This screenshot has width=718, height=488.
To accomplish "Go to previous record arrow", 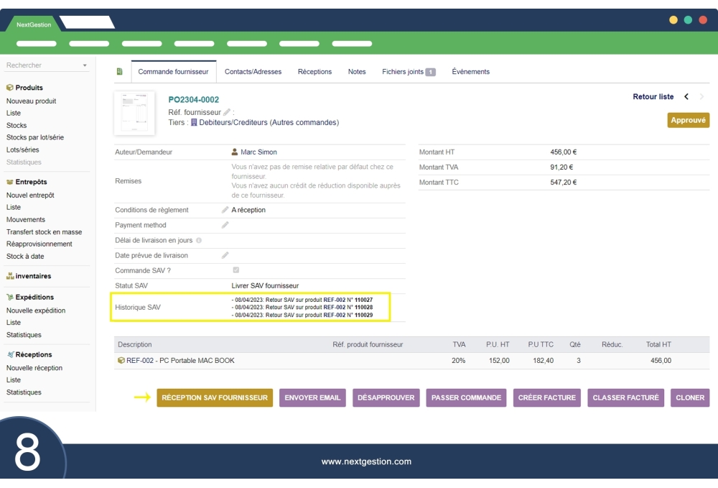I will (x=686, y=97).
